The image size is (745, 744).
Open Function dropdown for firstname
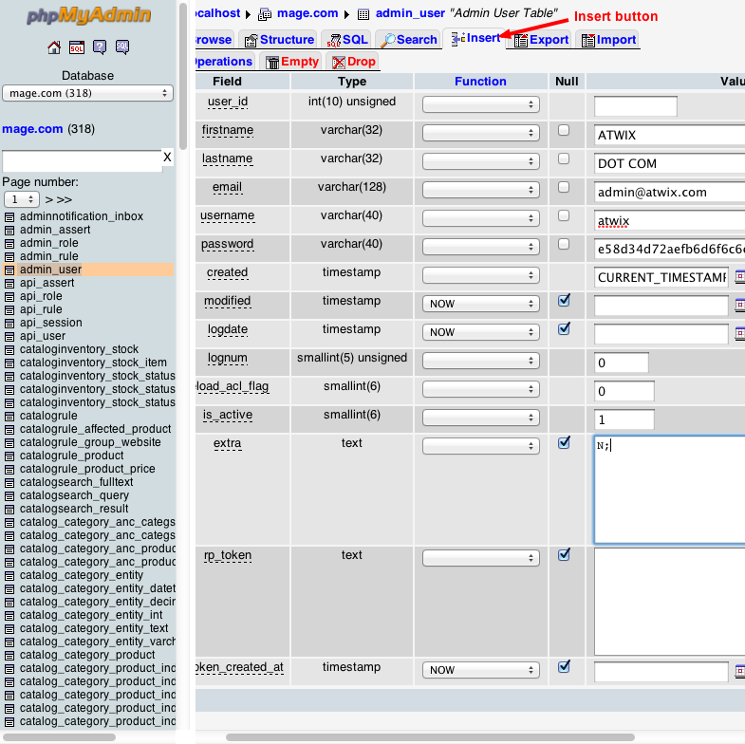481,133
